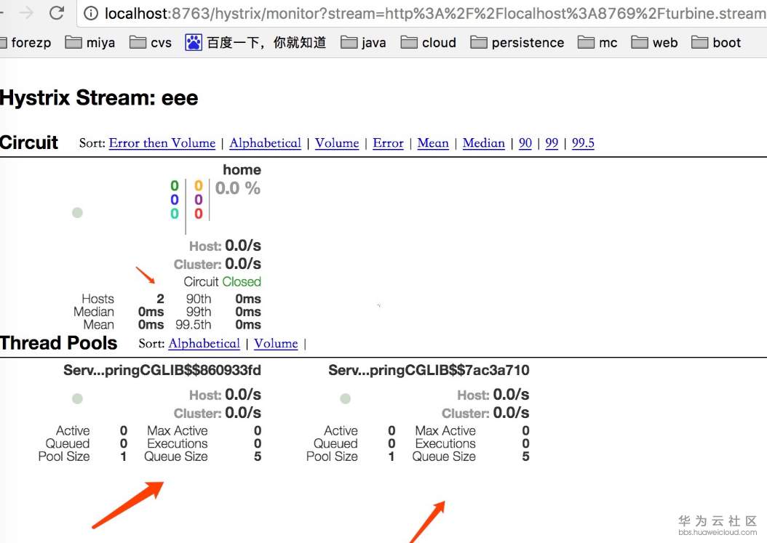The height and width of the screenshot is (543, 767).
Task: Sort circuits by 90 percentile
Action: coord(525,142)
